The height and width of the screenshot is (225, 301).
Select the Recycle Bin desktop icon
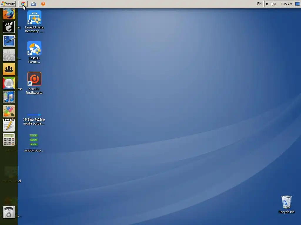(286, 204)
